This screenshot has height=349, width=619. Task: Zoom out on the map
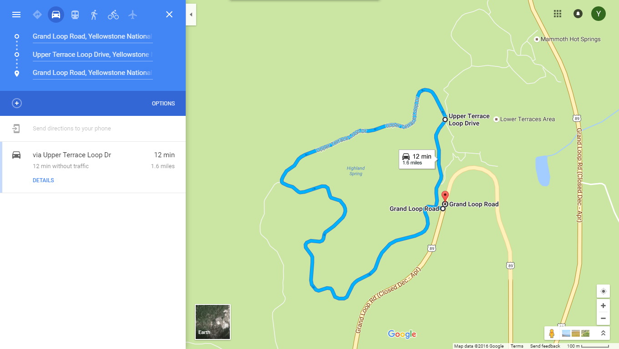click(603, 318)
